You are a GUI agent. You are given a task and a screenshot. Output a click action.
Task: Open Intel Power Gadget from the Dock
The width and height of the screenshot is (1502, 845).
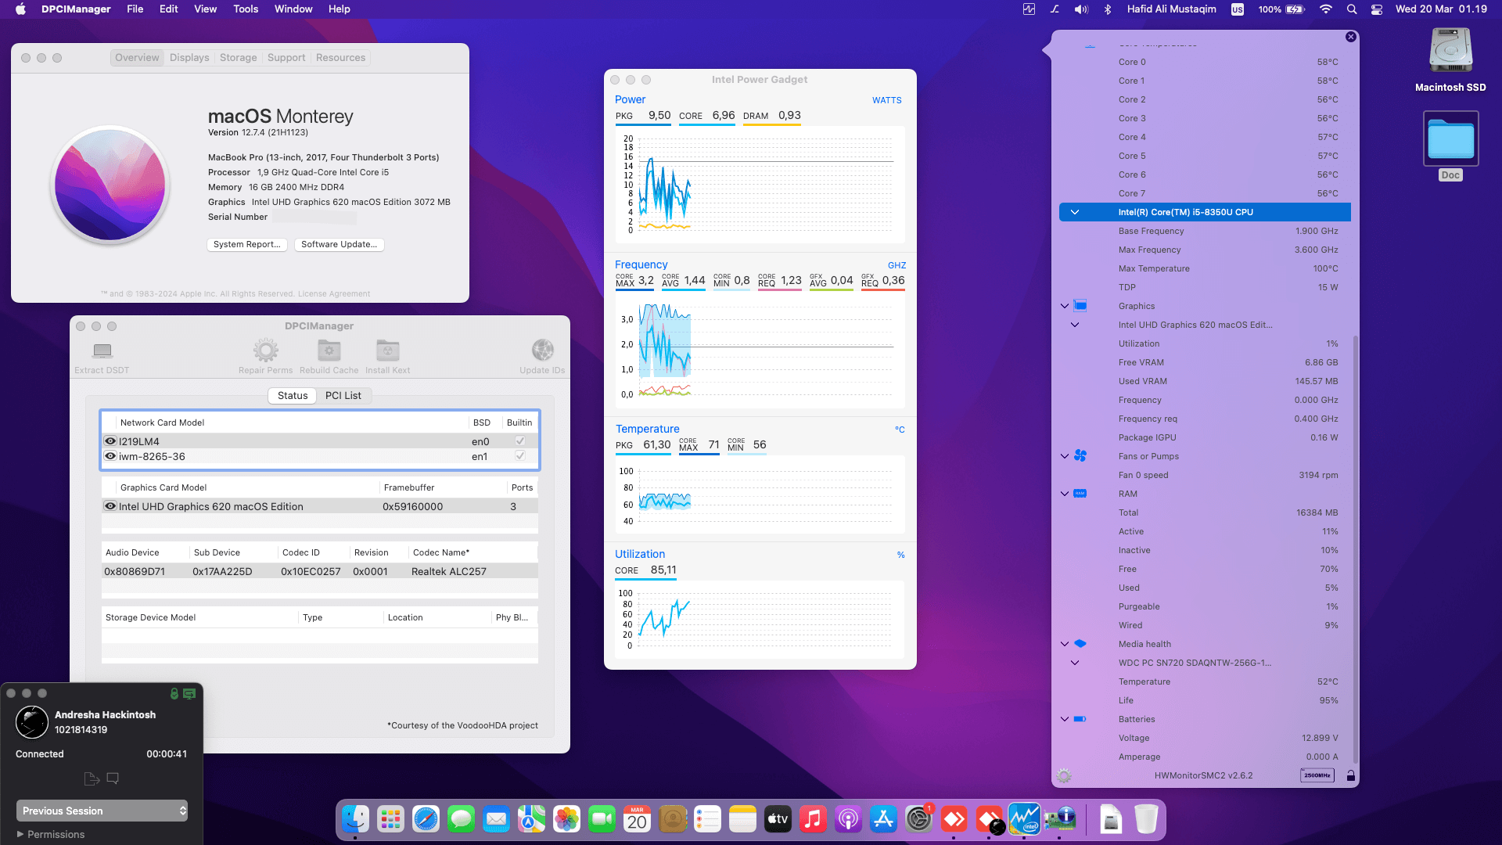click(1024, 819)
